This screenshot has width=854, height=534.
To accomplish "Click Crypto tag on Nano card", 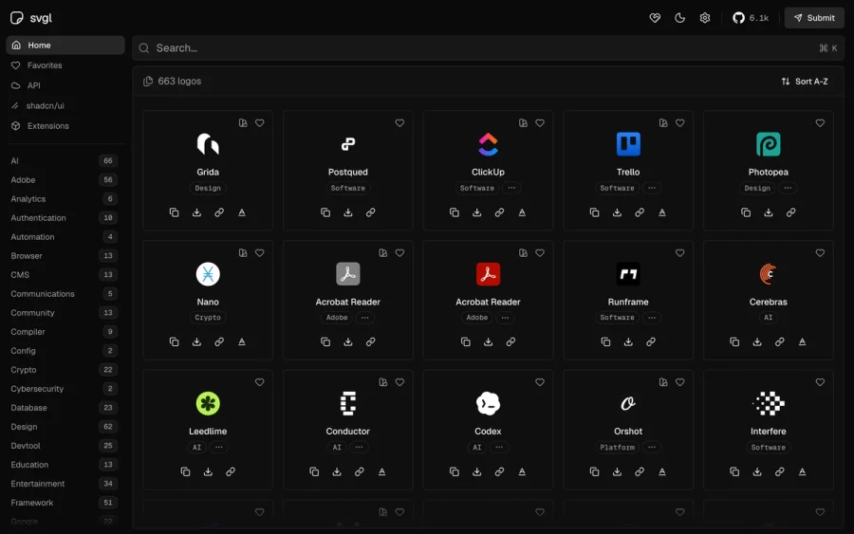I will 208,318.
